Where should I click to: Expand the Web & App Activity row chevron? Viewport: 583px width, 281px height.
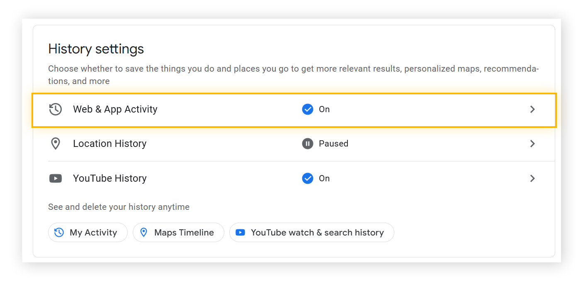click(532, 109)
